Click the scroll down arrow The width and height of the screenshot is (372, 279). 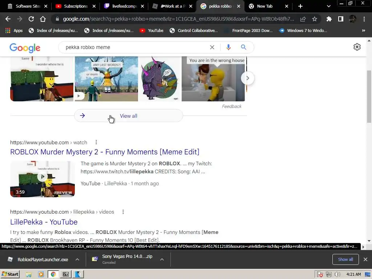point(369,240)
